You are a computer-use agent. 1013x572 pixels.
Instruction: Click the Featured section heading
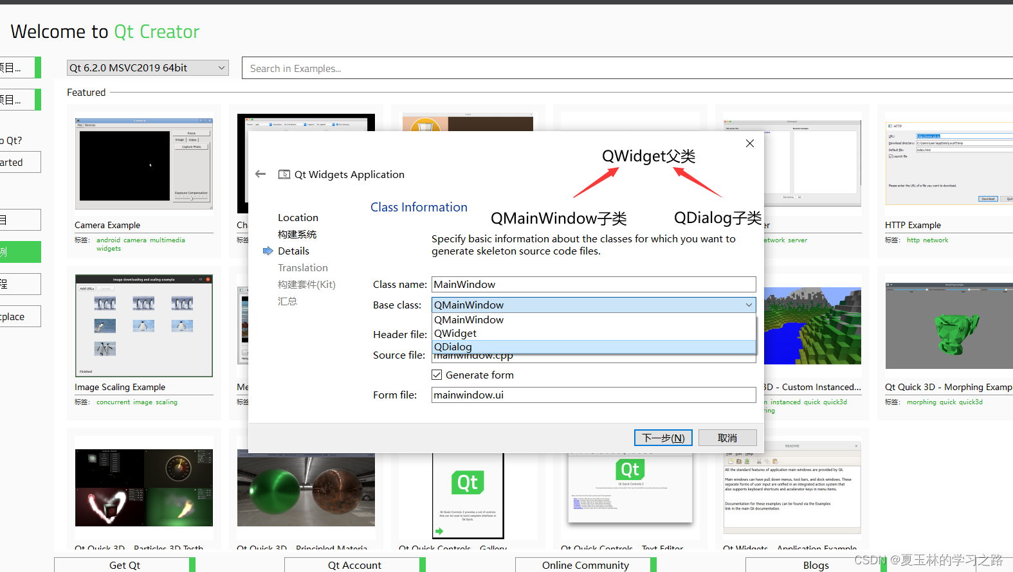(86, 93)
